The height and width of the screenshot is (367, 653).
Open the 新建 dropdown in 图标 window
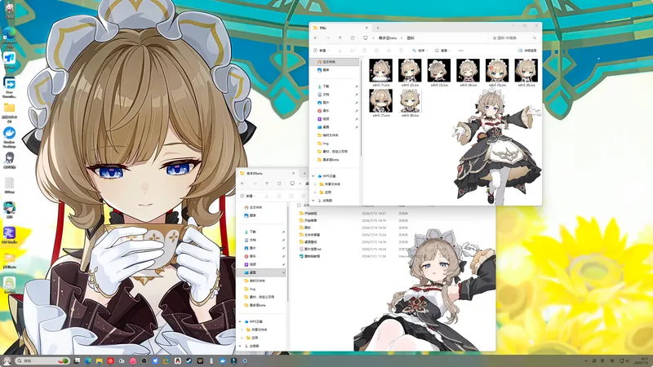[321, 51]
